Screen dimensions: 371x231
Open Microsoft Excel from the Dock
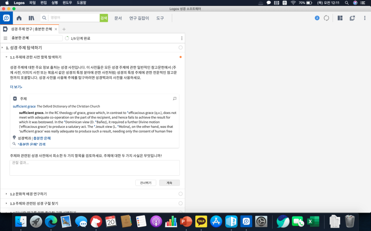coord(313,222)
